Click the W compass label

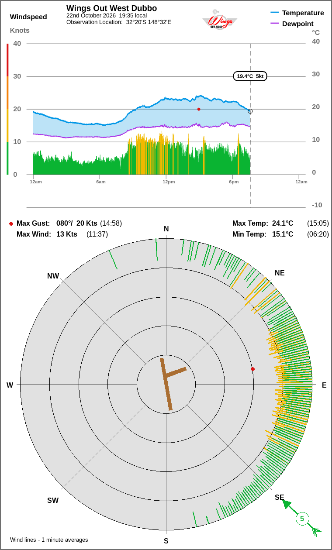click(10, 385)
